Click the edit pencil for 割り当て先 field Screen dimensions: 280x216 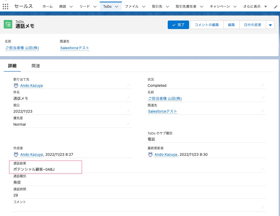[128, 85]
